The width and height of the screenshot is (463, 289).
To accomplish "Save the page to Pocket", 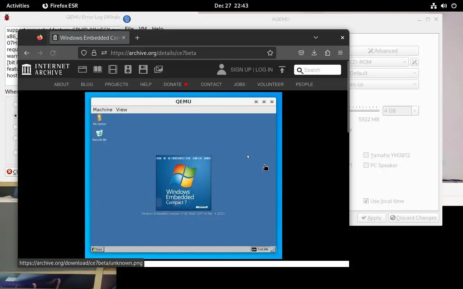I will click(x=301, y=53).
